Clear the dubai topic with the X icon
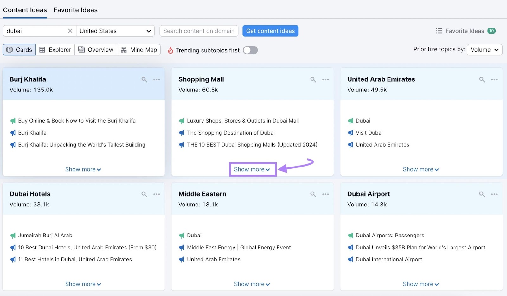The image size is (507, 296). (x=70, y=31)
